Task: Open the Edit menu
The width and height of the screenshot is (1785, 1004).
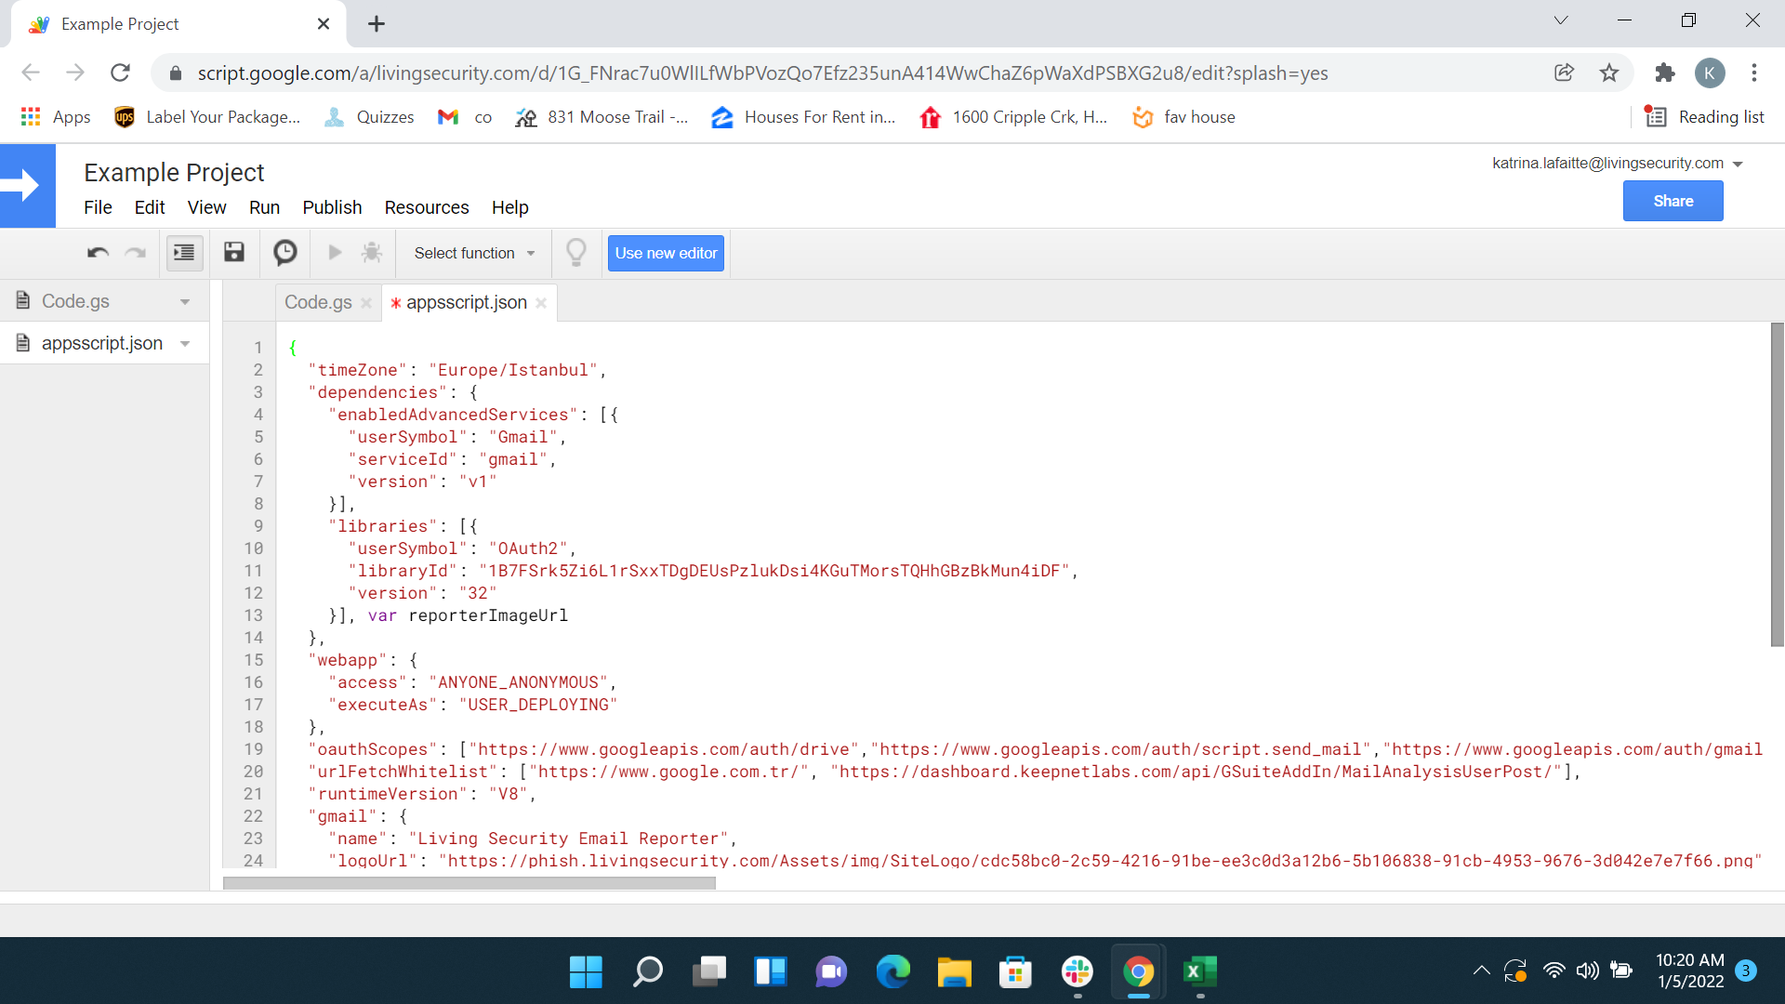Action: pos(150,207)
